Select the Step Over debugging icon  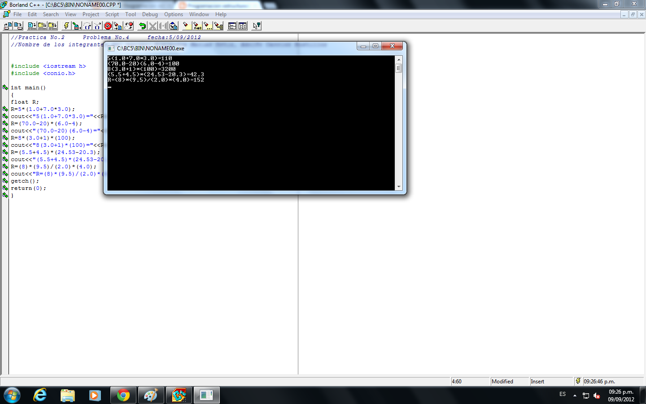point(87,26)
